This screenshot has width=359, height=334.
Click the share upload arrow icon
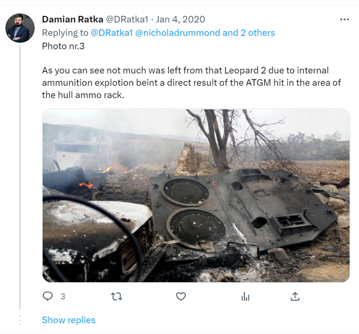296,297
